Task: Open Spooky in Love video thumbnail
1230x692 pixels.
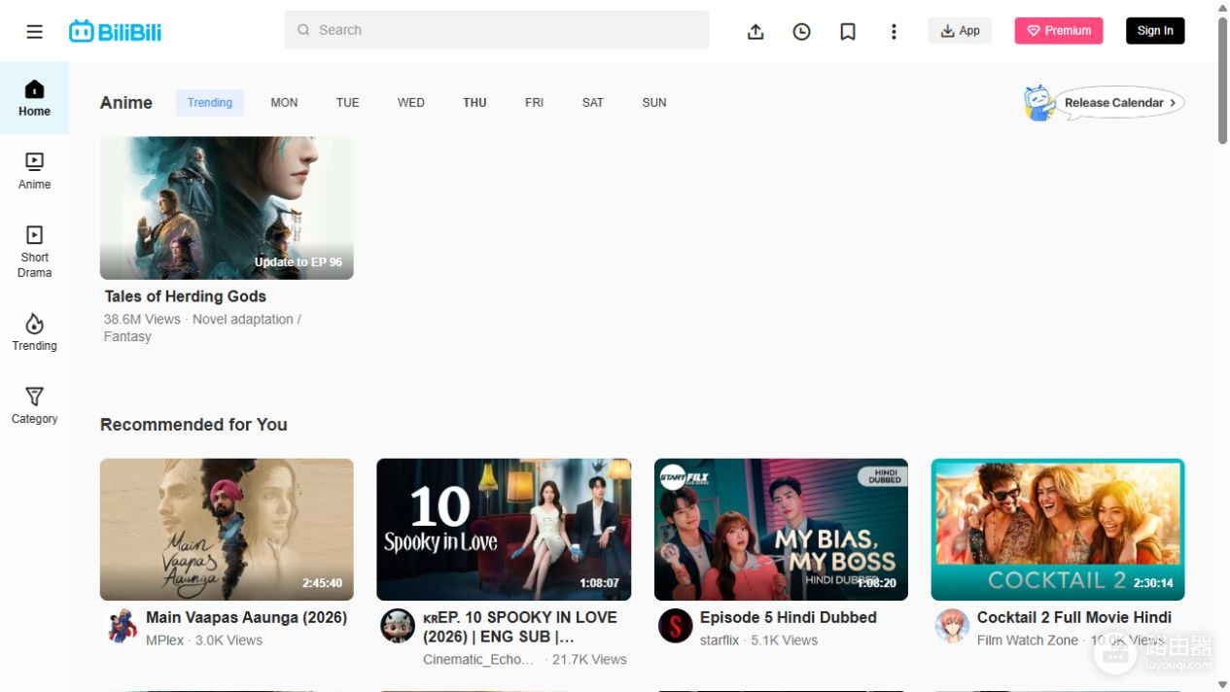Action: point(504,530)
